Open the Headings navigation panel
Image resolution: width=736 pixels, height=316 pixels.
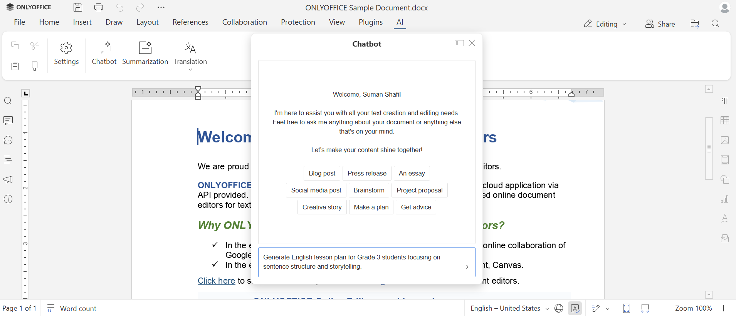tap(8, 160)
